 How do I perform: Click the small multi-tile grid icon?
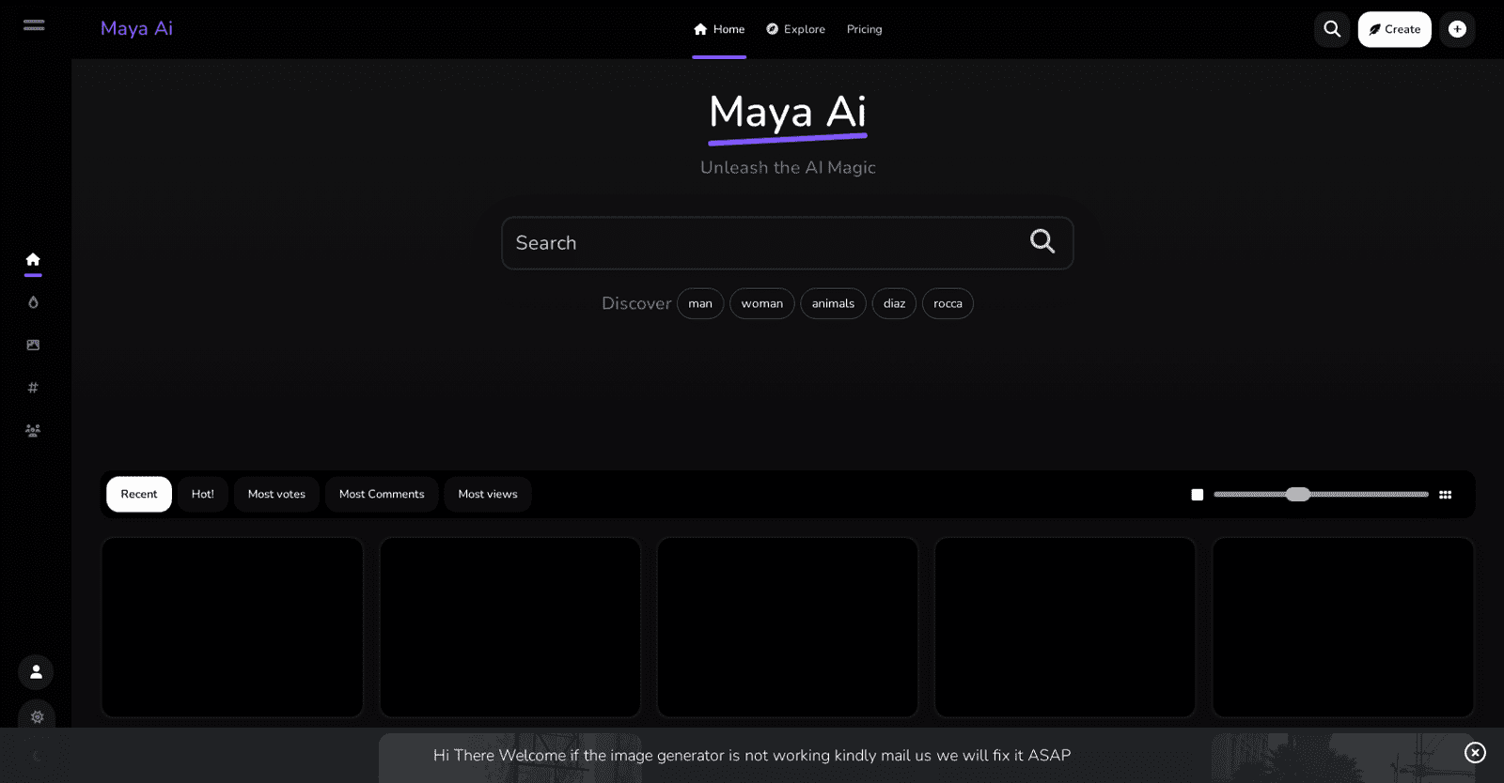(1446, 495)
